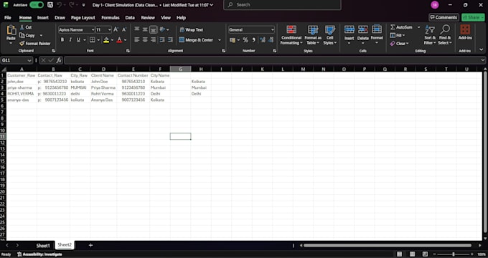Image resolution: width=488 pixels, height=258 pixels.
Task: Toggle Underline formatting
Action: point(78,40)
